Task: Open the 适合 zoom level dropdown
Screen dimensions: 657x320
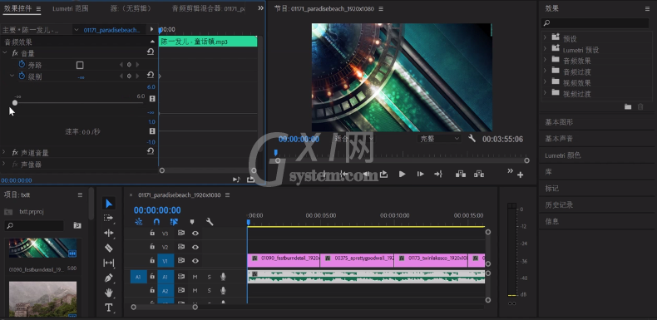Action: tap(354, 139)
